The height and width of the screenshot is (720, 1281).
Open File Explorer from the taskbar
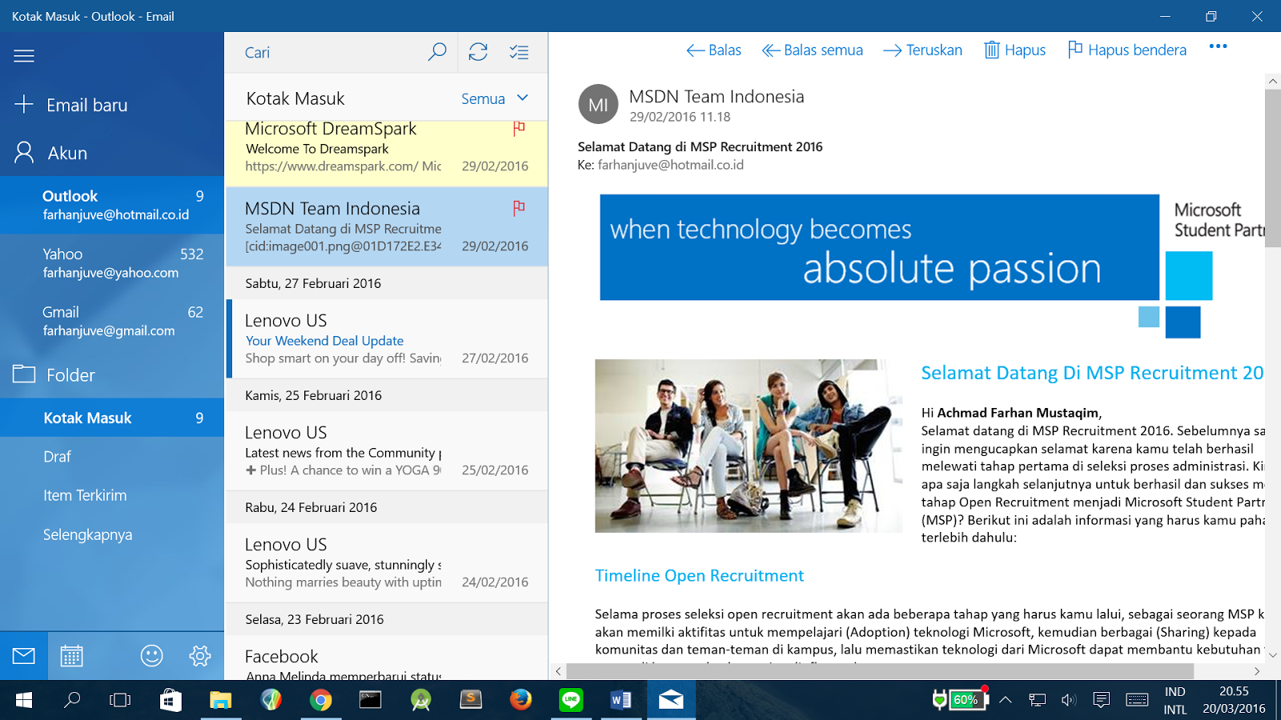220,700
